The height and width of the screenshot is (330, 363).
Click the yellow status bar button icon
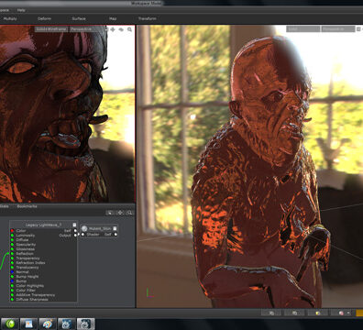coord(318,313)
